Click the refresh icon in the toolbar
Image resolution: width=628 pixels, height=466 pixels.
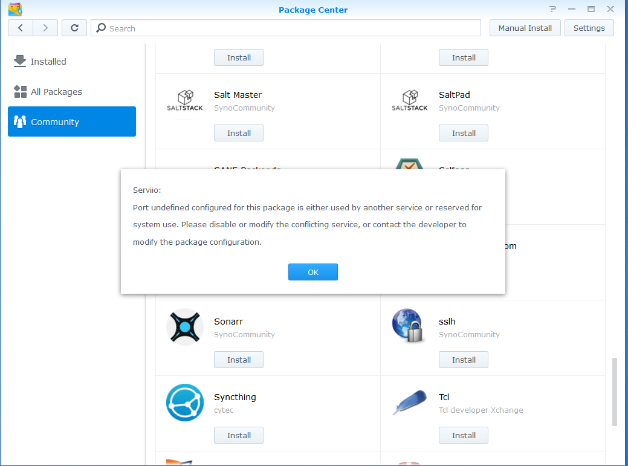point(74,28)
